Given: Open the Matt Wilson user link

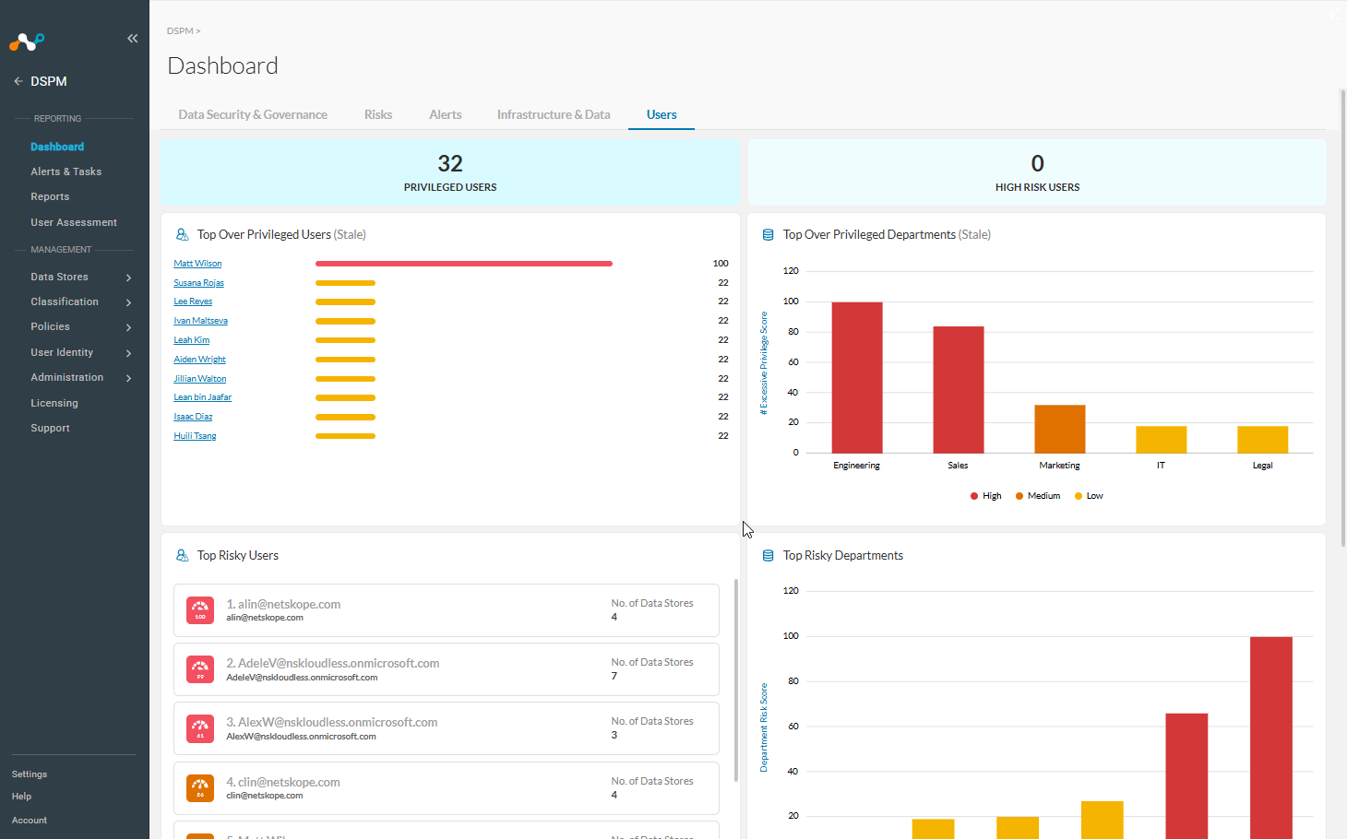Looking at the screenshot, I should coord(197,264).
